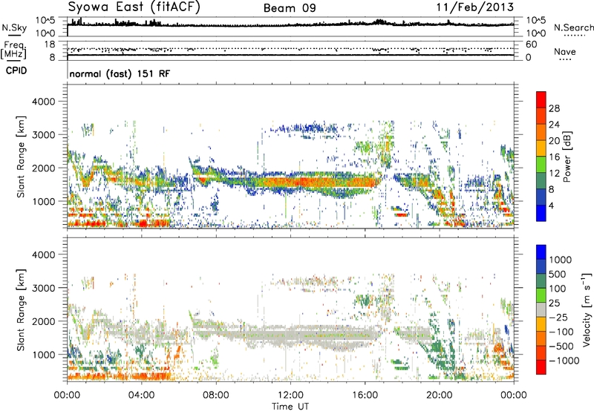The width and height of the screenshot is (594, 411).
Task: Click the blue top of the Velocity color bar
Action: click(541, 251)
